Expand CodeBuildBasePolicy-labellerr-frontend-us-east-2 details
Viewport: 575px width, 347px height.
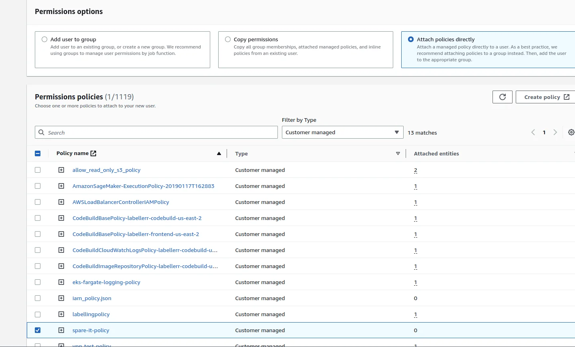click(61, 234)
